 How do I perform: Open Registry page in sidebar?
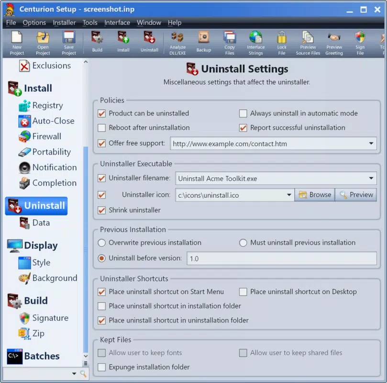[41, 105]
